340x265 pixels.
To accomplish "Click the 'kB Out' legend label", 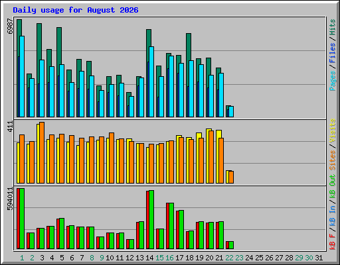I will coord(333,186).
